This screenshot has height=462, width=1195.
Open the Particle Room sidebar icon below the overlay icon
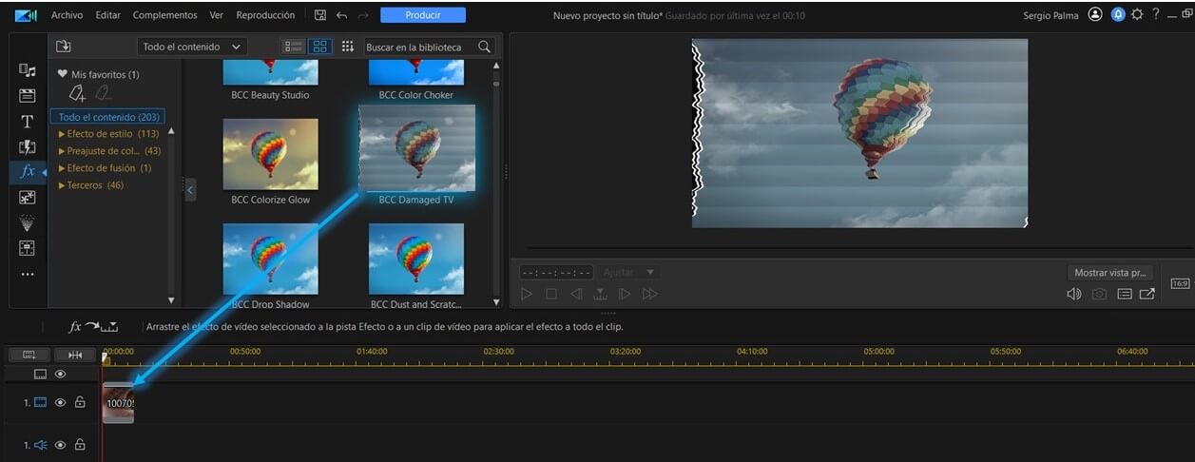tap(28, 222)
